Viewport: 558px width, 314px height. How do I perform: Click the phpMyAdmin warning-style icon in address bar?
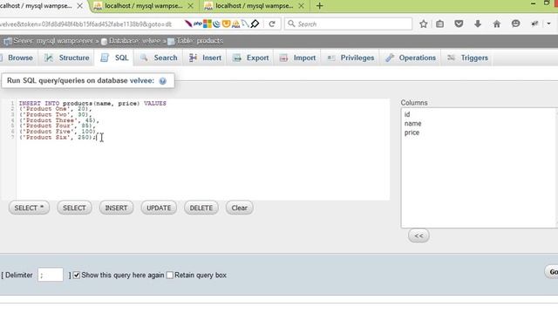235,24
